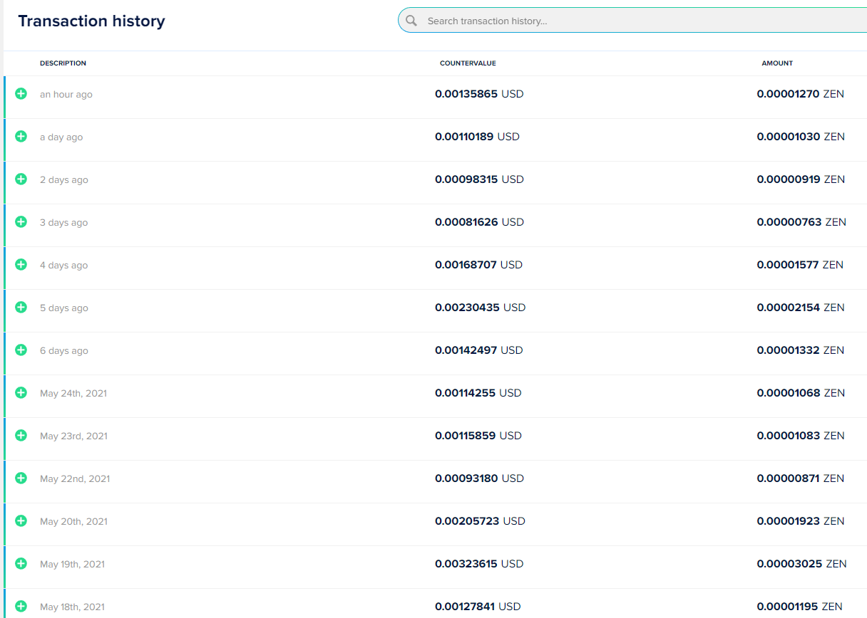Screen dimensions: 867x618
Task: Click amount 0.00001195 ZEN
Action: [x=799, y=606]
